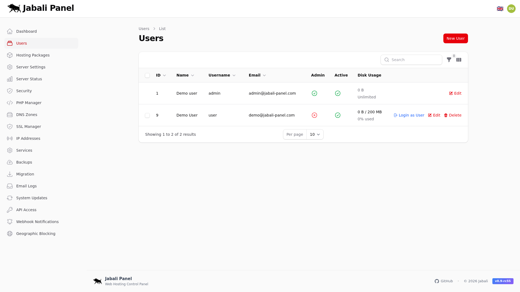Sort by the Email column
The image size is (520, 292).
257,75
